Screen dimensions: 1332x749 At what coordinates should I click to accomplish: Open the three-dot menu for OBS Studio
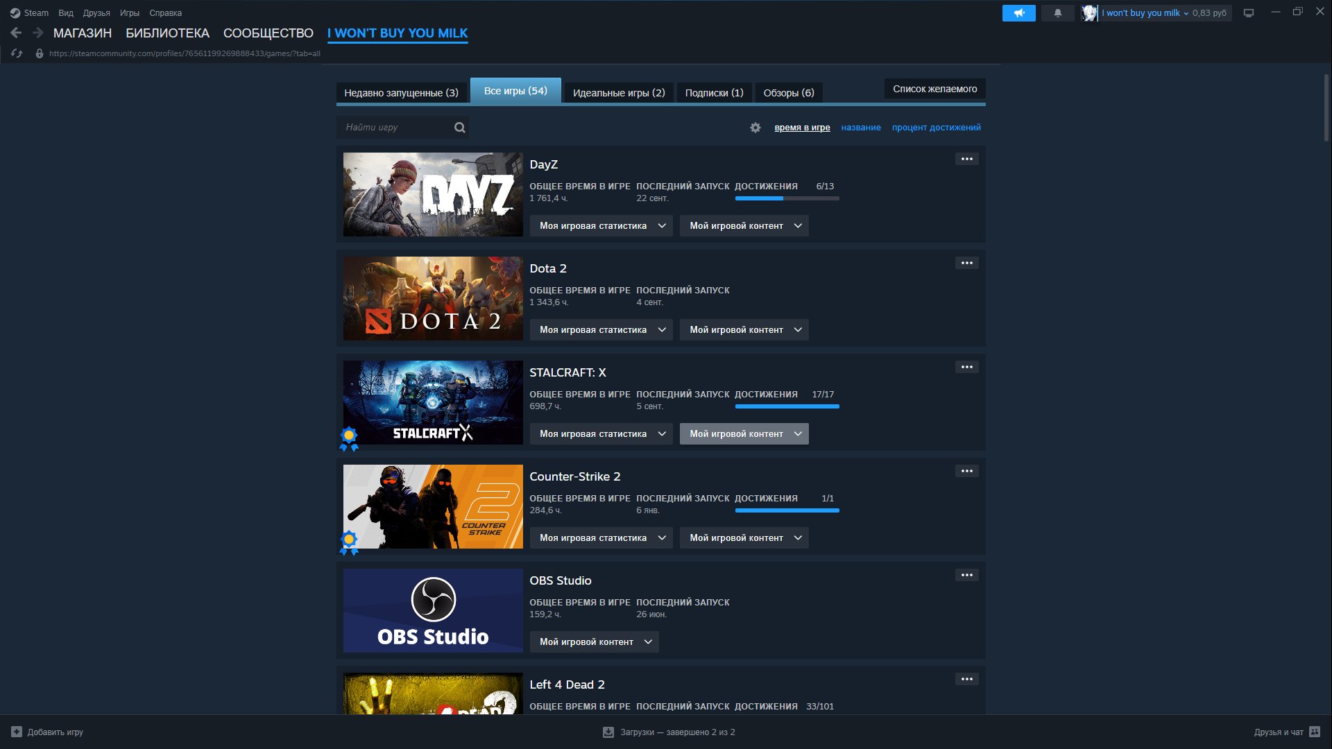tap(967, 575)
